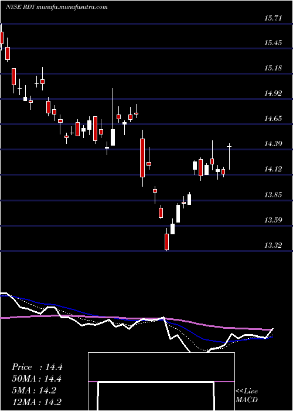Click the 14.12 price axis label
The height and width of the screenshot is (411, 293).
[273, 169]
